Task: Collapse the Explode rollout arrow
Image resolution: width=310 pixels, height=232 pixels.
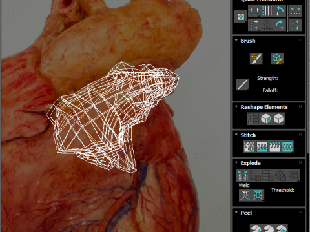Action: pyautogui.click(x=236, y=162)
